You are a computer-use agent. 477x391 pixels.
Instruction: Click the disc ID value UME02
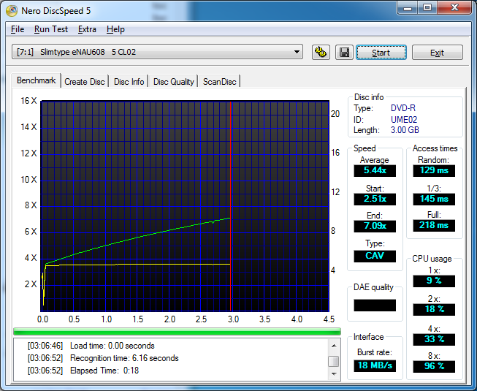(404, 120)
